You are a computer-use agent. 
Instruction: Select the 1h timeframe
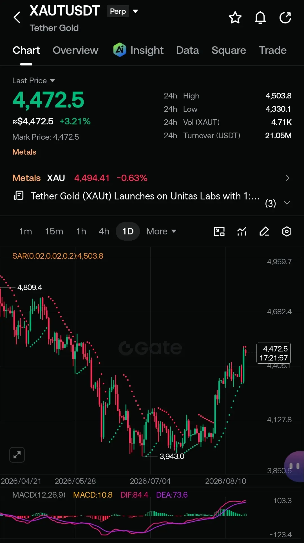click(x=81, y=231)
